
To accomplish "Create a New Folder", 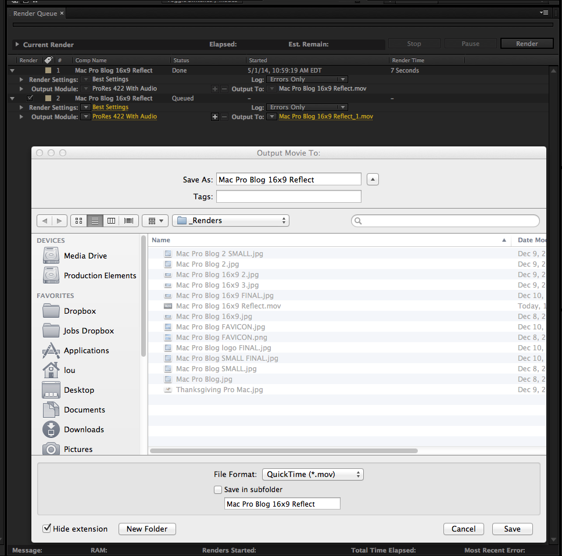I will click(x=147, y=529).
